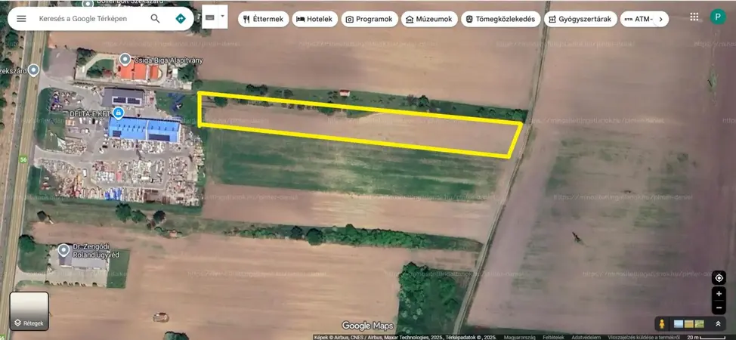736x340 pixels.
Task: Toggle the Rétegek layers view
Action: 29,311
